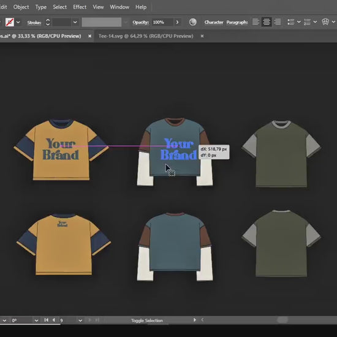Select the blue 'Your Brand' text on teal shirt
The image size is (337, 337).
pos(178,149)
